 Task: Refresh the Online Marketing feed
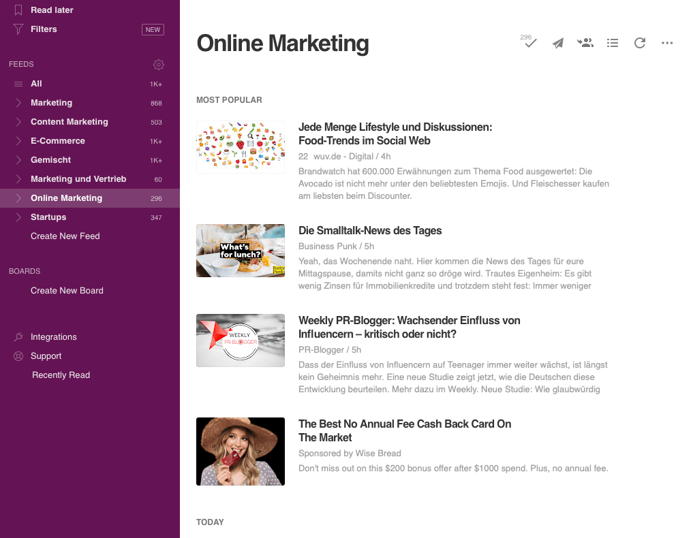tap(640, 43)
